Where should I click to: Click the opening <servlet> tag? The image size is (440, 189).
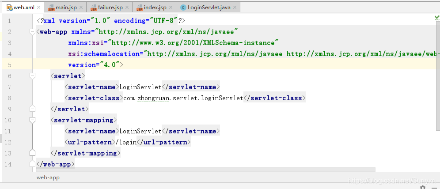tap(68, 76)
